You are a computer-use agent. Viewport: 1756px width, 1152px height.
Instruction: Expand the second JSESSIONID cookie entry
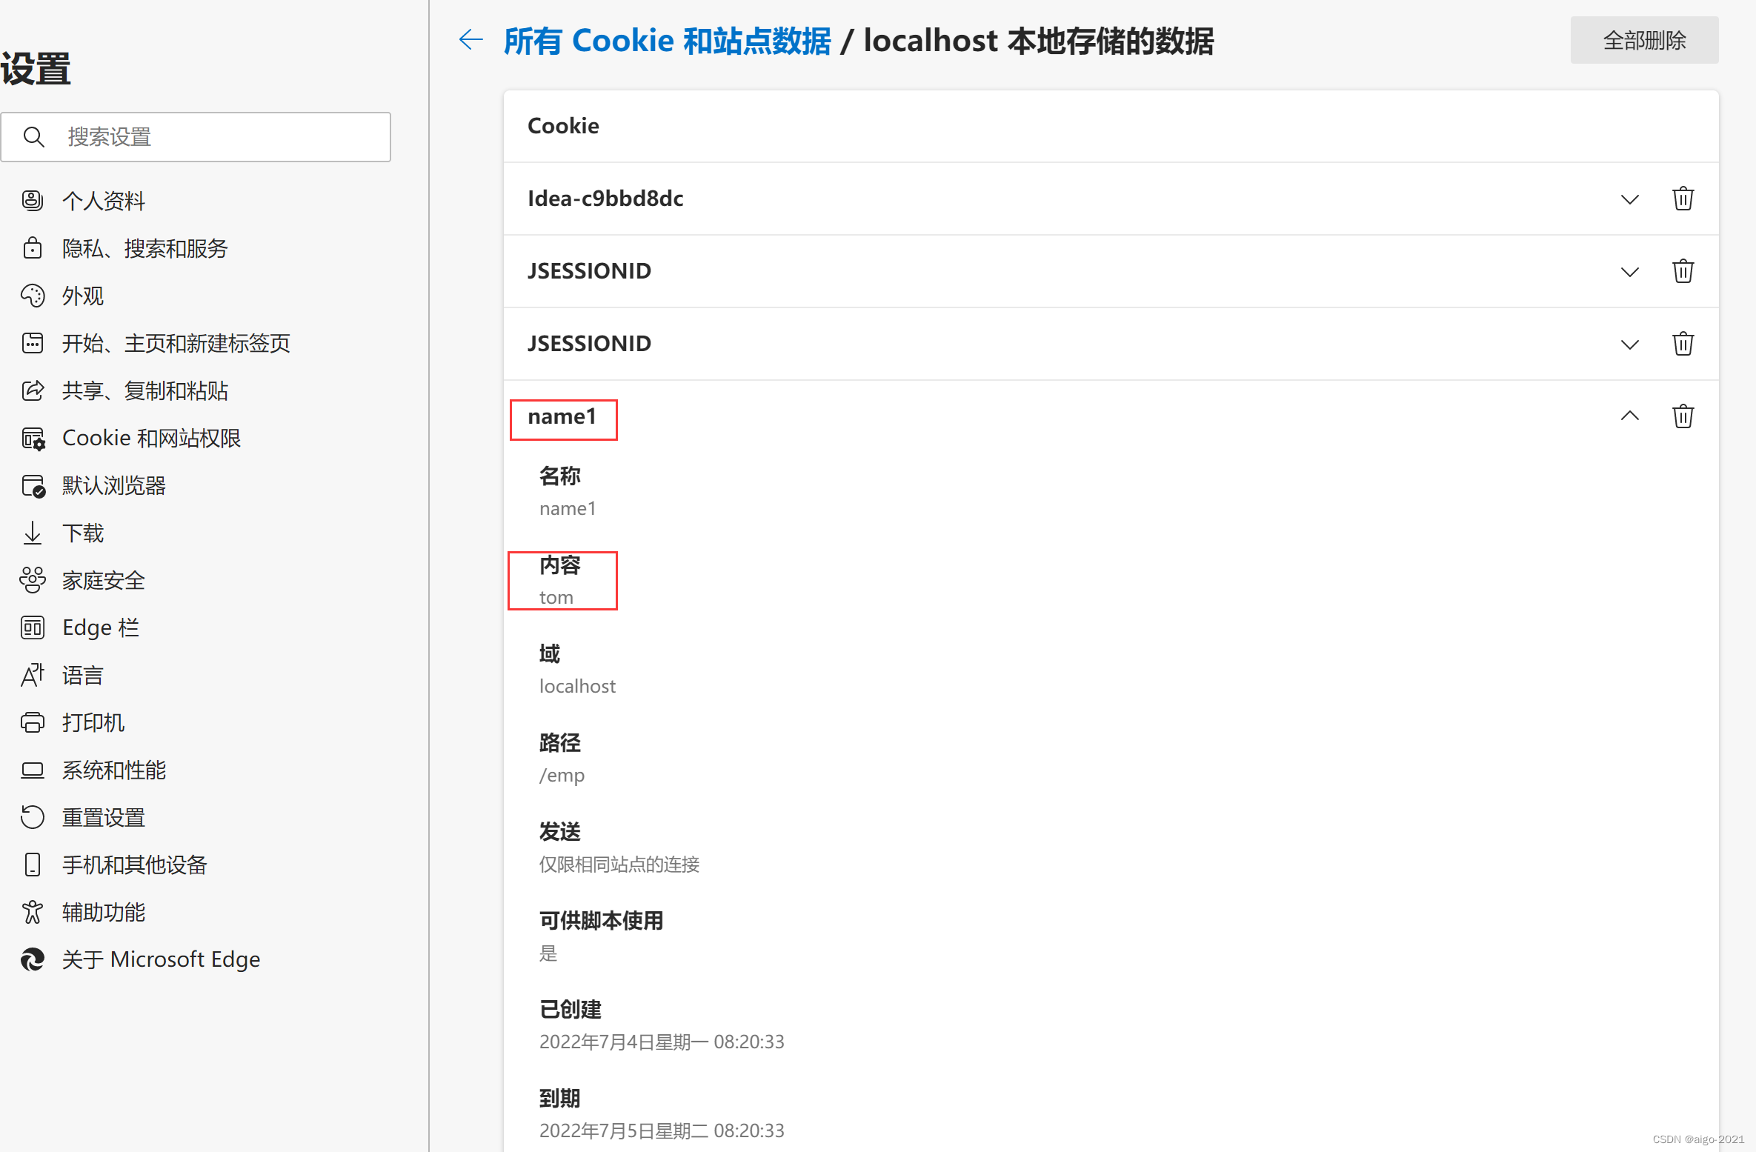click(x=1629, y=344)
